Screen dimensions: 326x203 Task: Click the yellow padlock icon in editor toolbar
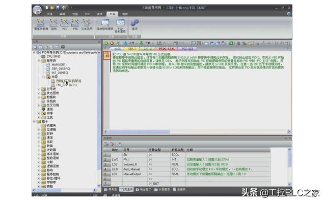[250, 43]
